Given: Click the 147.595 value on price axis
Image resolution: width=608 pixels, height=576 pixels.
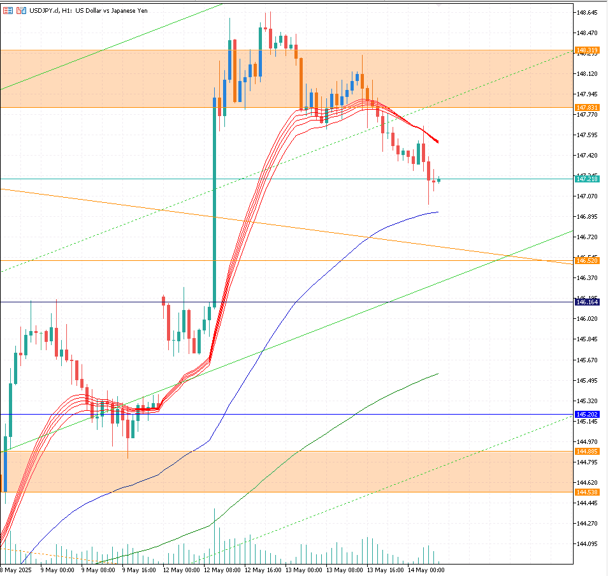Looking at the screenshot, I should [x=587, y=135].
